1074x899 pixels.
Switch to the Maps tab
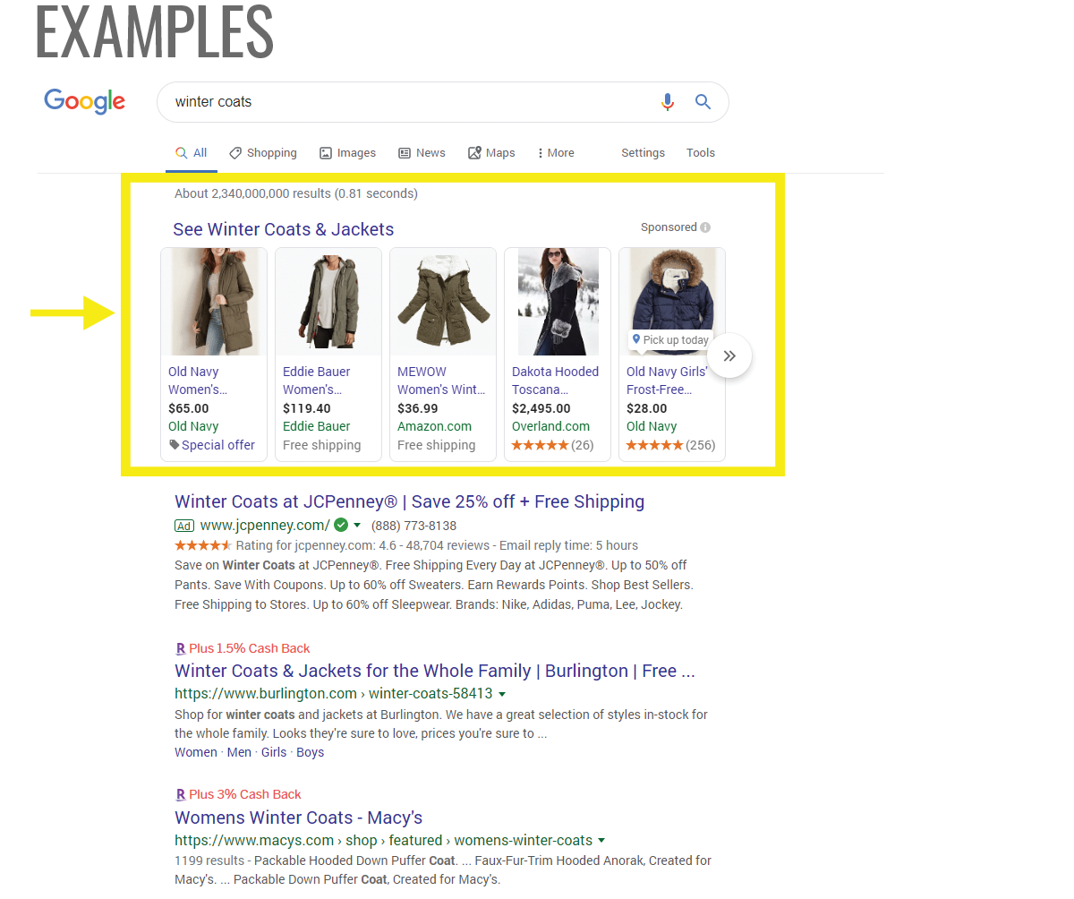pyautogui.click(x=491, y=153)
